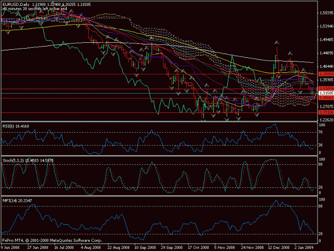Viewport: 334px width, 251px height.
Task: Click the 80 level on the Stoch scale
Action: (x=320, y=164)
